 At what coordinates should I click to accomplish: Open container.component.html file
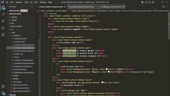coord(24,63)
